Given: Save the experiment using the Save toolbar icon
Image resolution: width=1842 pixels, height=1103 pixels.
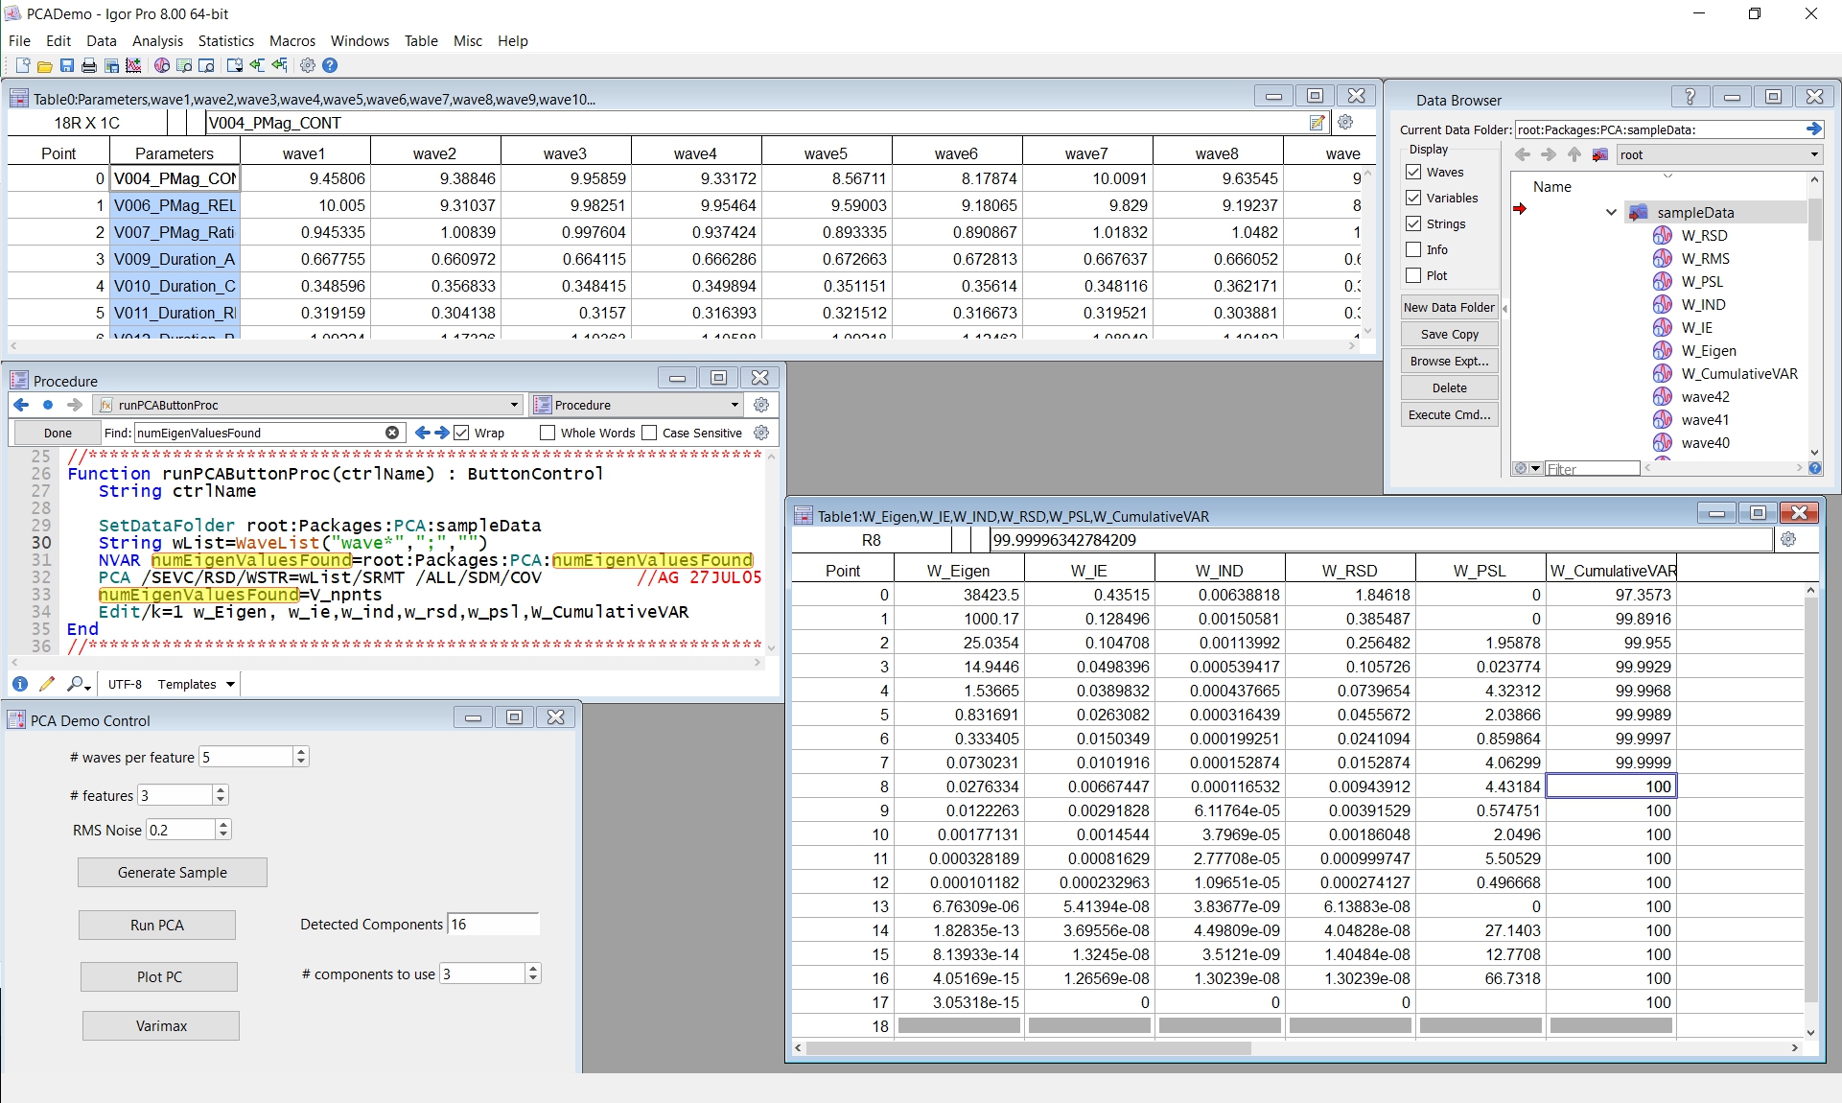Looking at the screenshot, I should click(x=67, y=65).
